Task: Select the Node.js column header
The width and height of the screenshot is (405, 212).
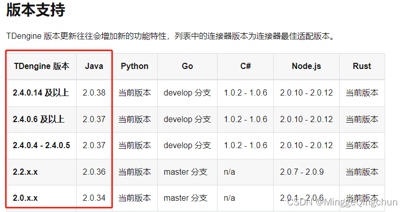Action: pyautogui.click(x=306, y=66)
